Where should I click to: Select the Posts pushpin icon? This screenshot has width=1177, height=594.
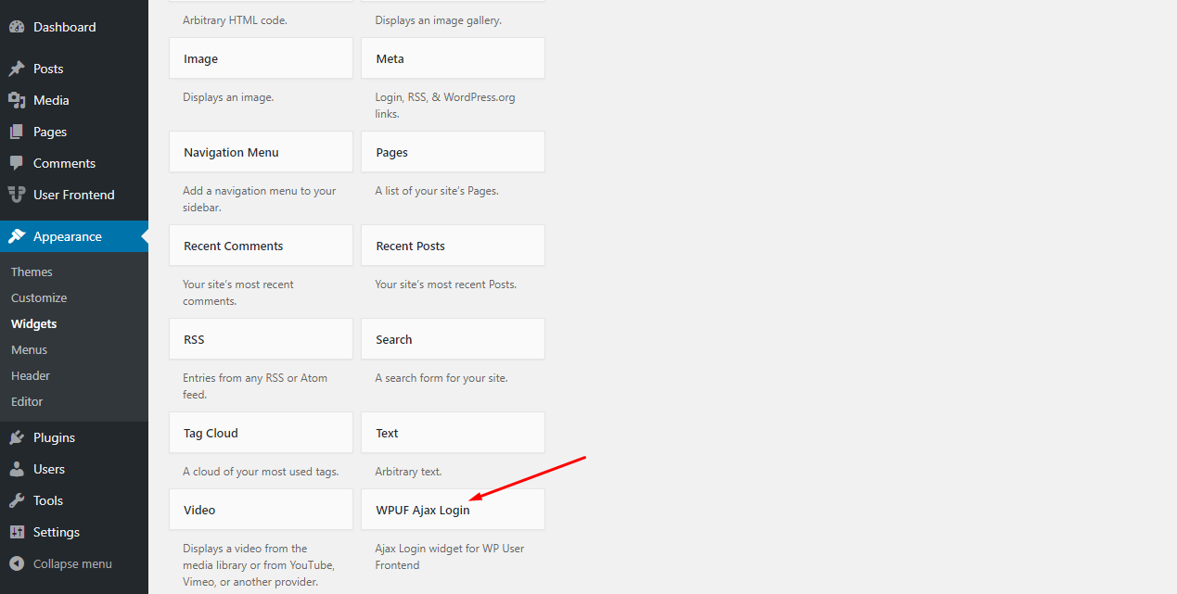coord(18,68)
